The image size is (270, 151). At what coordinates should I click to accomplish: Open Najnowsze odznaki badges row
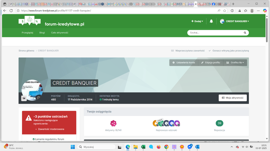[x=166, y=123]
